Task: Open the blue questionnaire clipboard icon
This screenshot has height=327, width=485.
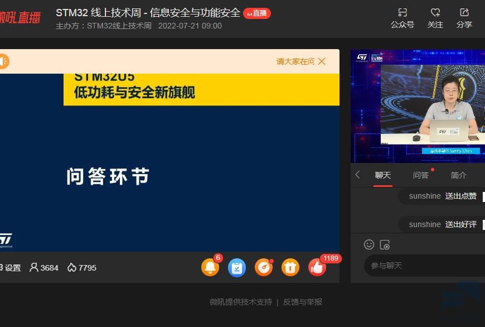Action: tap(236, 267)
